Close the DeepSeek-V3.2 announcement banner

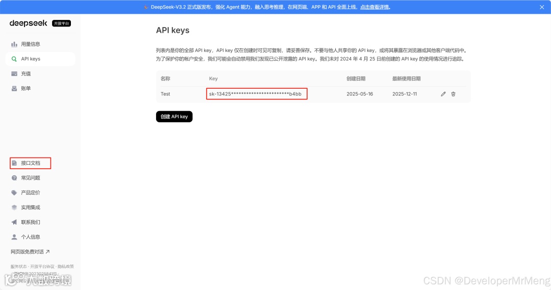542,7
